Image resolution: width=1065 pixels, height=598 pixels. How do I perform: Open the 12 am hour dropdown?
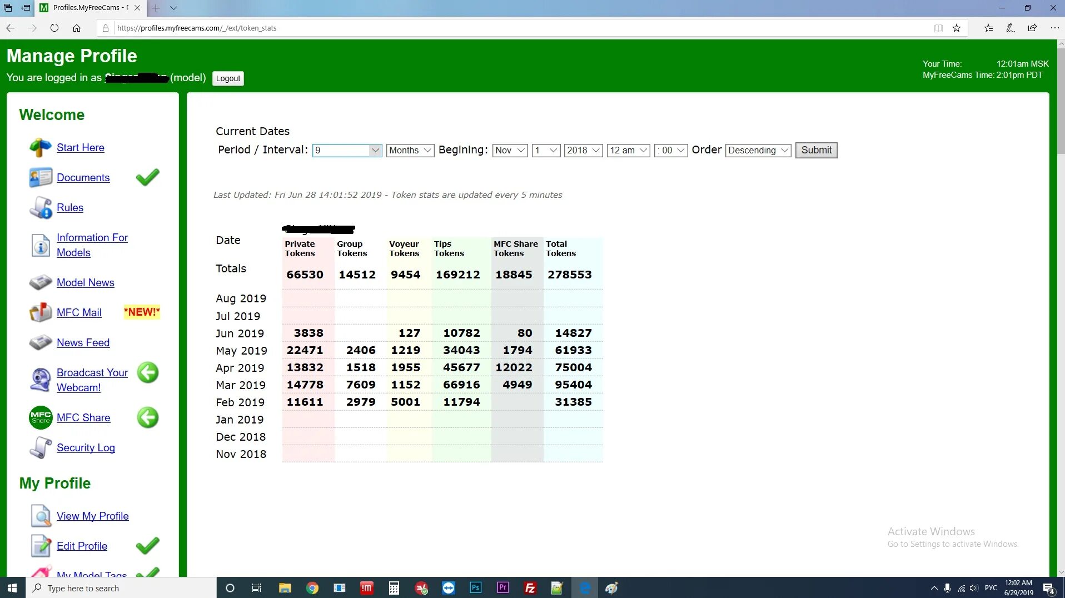629,150
